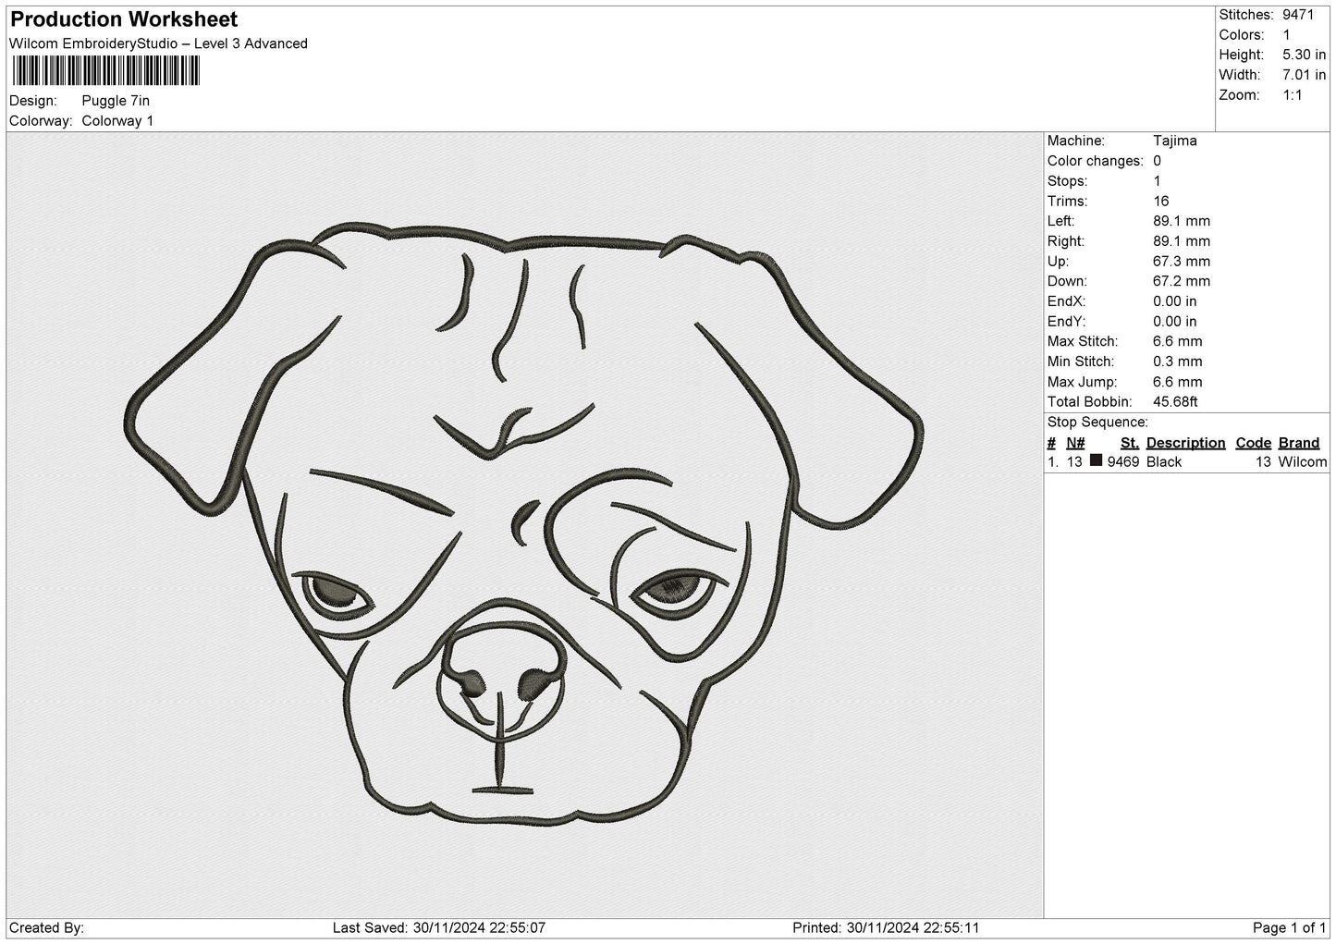Click the Left value 89.1 mm

[1182, 221]
